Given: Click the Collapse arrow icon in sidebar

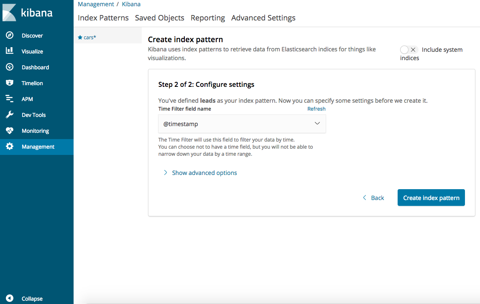Looking at the screenshot, I should pos(10,298).
